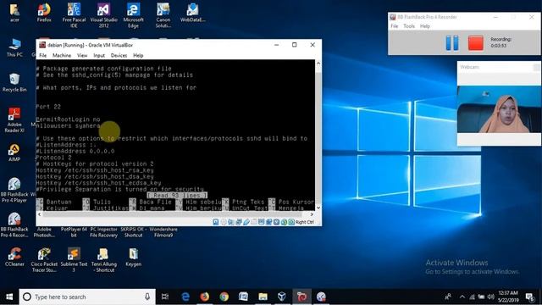Open the FlashBack Recorder Help menu

coord(425,26)
